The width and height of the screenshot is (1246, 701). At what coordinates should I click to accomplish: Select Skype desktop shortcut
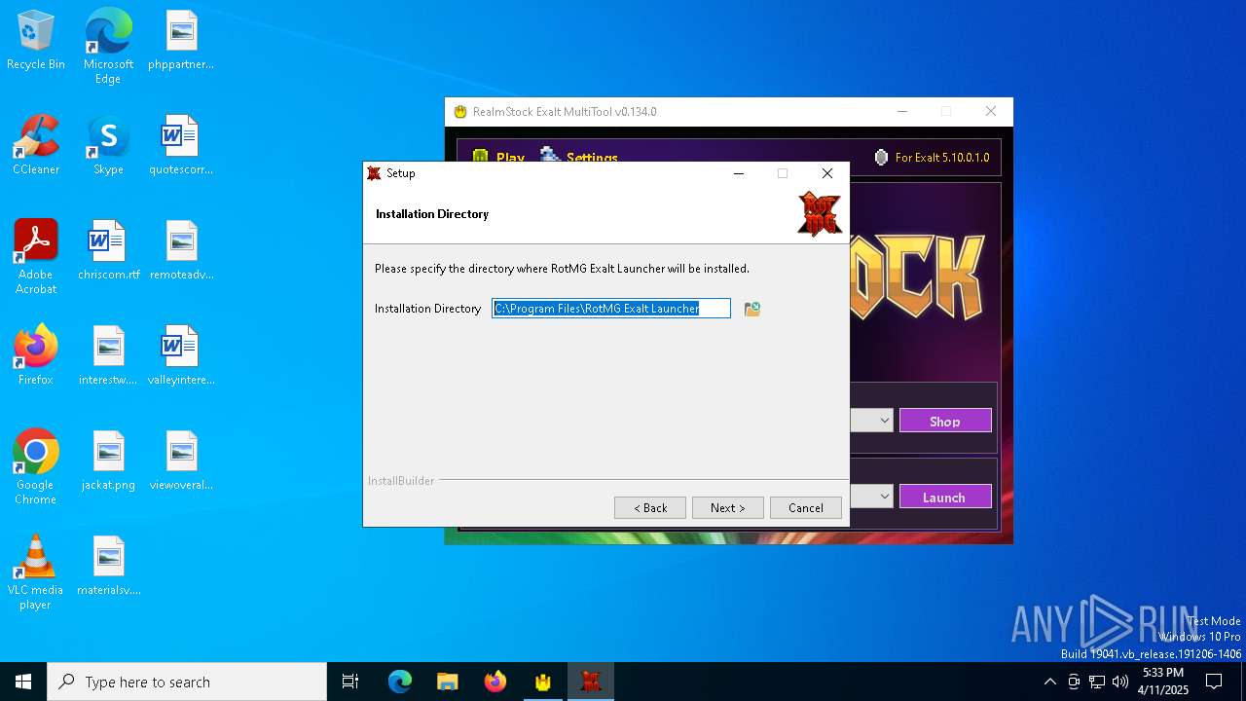click(108, 145)
